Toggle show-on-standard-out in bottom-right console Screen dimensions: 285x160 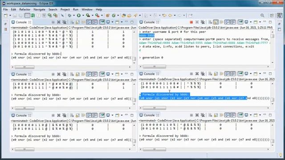click(227, 115)
